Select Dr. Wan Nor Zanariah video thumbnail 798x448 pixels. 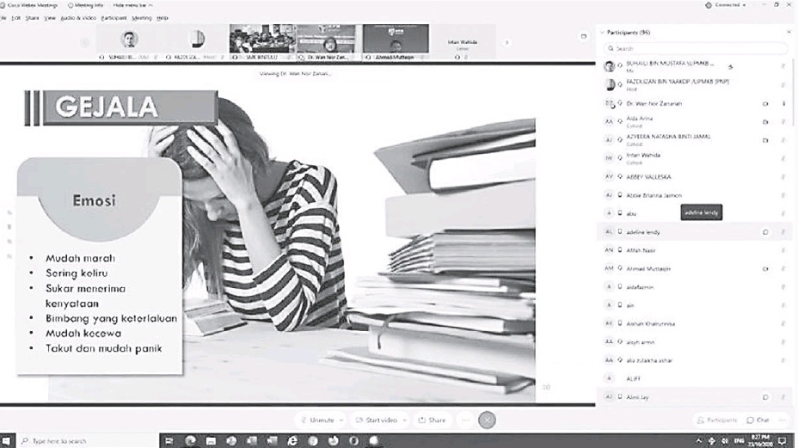coord(328,42)
